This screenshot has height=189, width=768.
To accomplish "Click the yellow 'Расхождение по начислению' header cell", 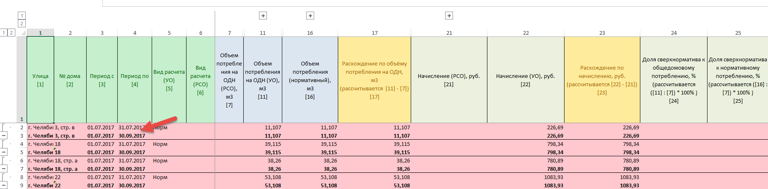I will pyautogui.click(x=602, y=80).
